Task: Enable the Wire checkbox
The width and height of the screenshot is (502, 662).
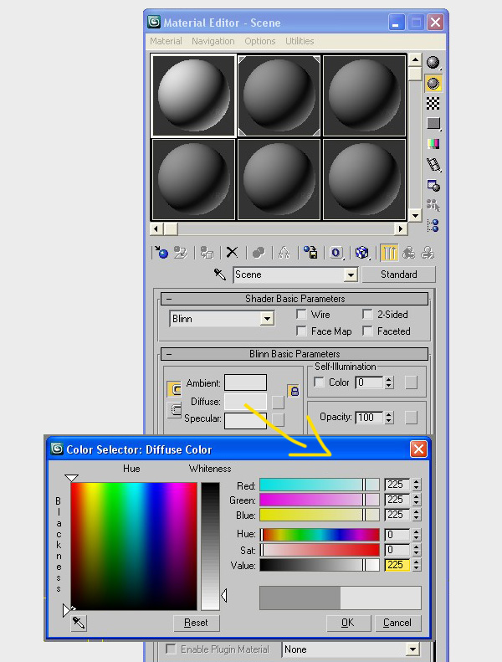Action: [301, 315]
